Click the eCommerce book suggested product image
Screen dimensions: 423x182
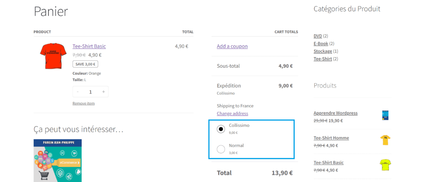click(58, 161)
